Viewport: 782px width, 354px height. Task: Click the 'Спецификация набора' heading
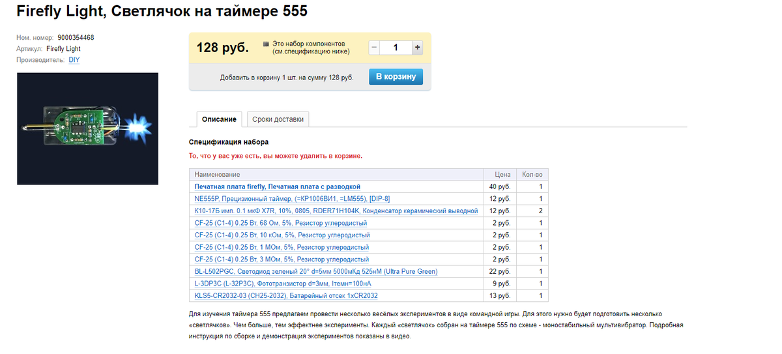tap(229, 141)
